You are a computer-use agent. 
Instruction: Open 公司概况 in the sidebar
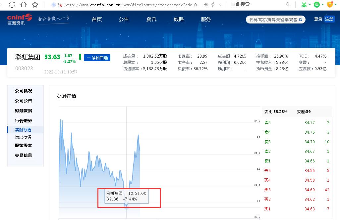tap(24, 91)
